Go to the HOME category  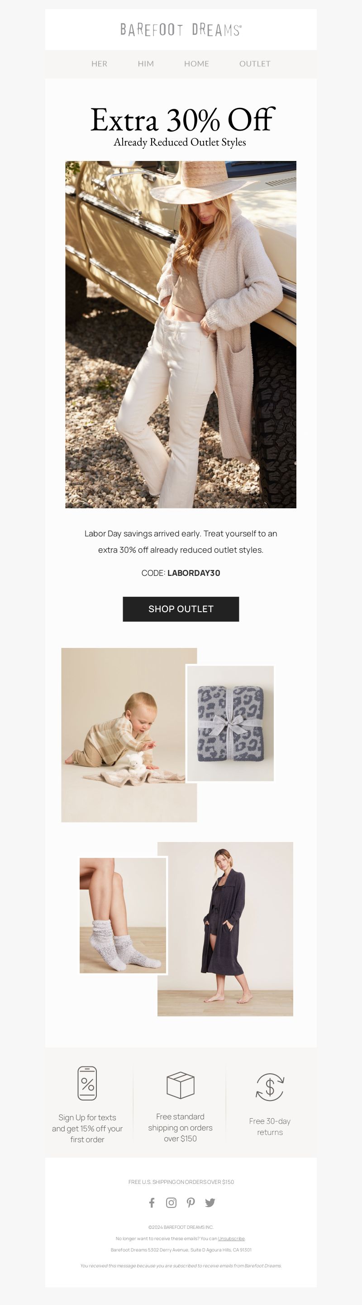[x=196, y=64]
